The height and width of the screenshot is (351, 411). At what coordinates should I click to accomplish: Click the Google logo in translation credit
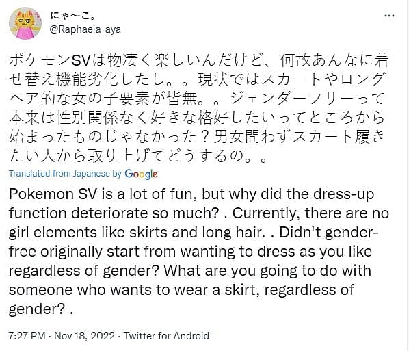coord(141,174)
